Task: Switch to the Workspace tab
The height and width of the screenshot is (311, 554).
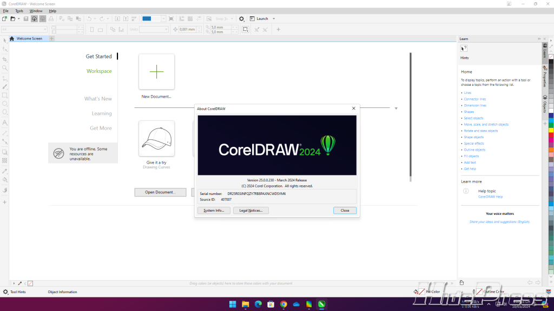Action: [x=99, y=71]
